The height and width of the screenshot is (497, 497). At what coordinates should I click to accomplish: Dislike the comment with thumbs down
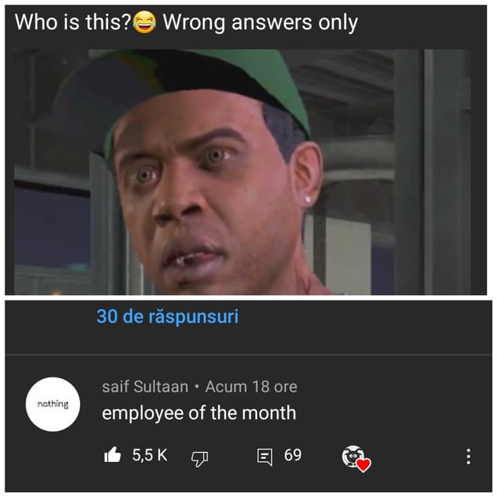pos(200,459)
